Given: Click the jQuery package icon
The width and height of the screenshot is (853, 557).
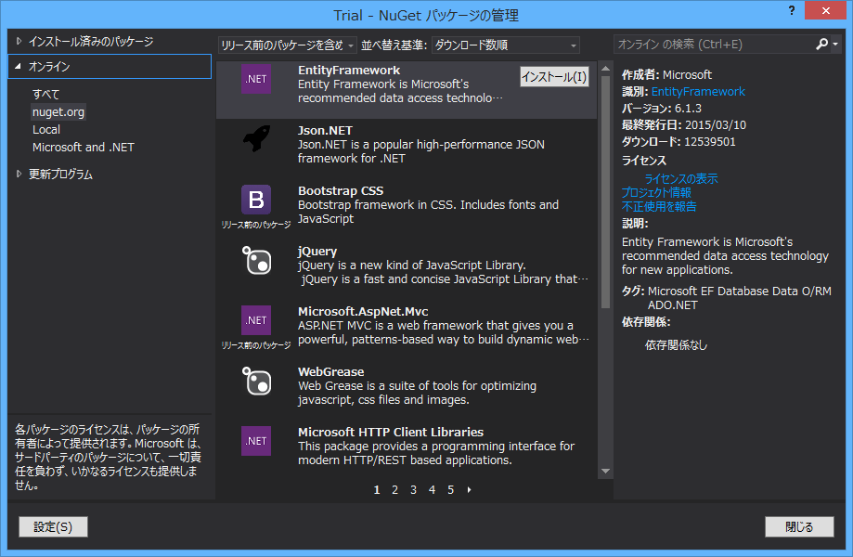Looking at the screenshot, I should pyautogui.click(x=255, y=262).
